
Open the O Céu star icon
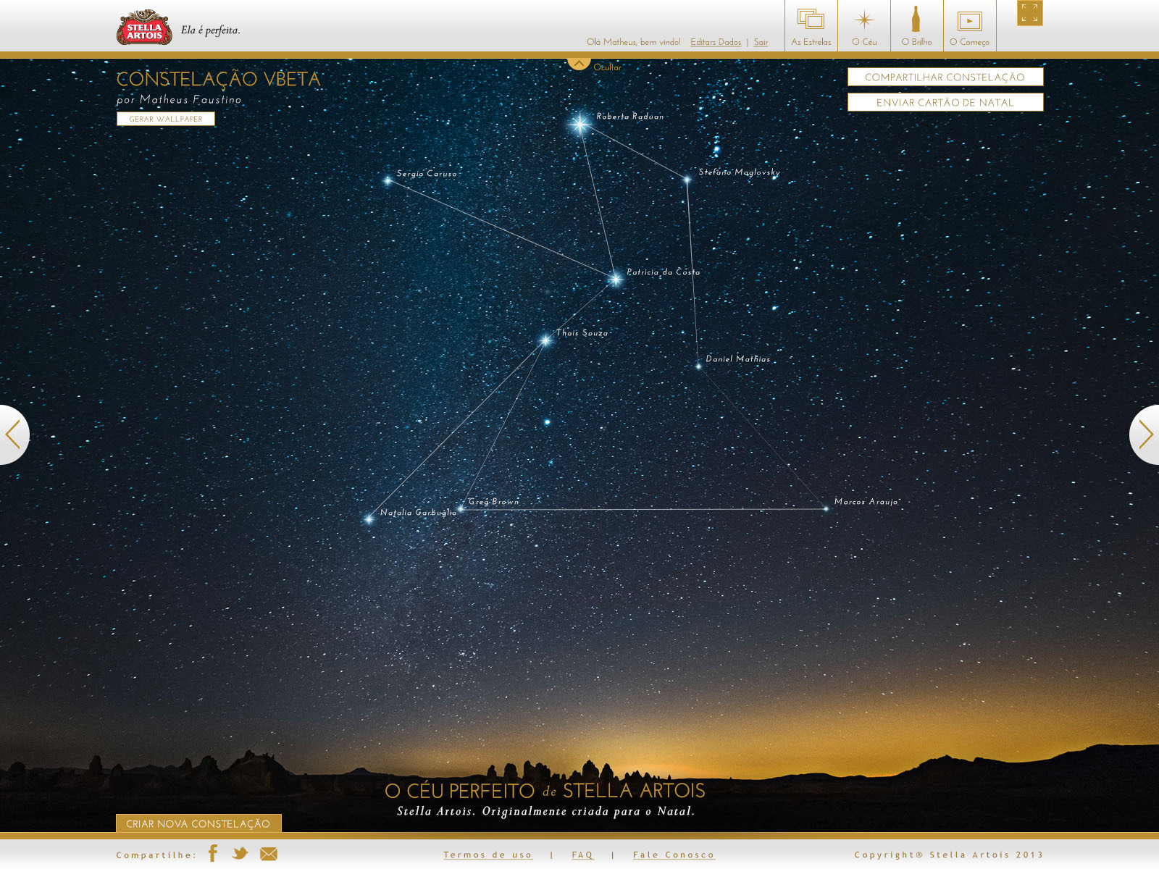point(863,20)
